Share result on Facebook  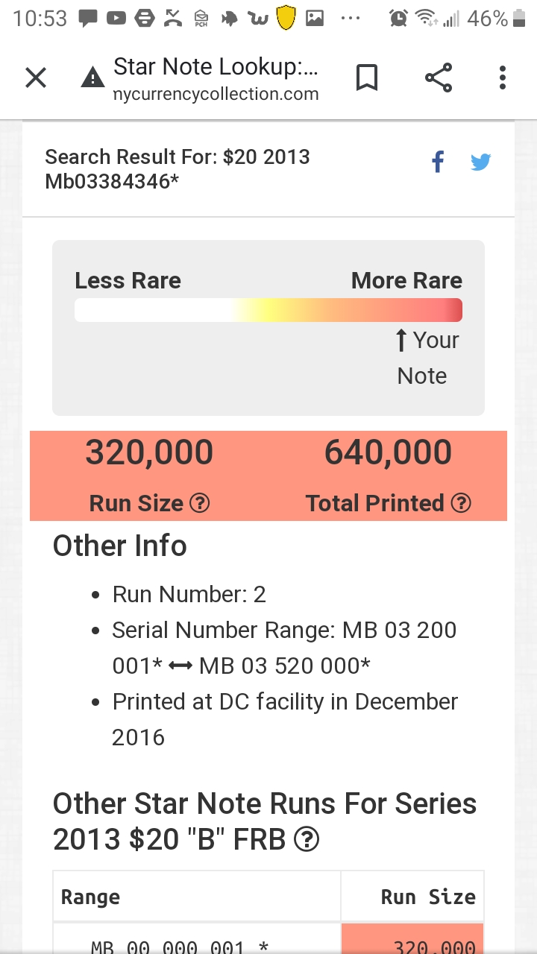438,162
